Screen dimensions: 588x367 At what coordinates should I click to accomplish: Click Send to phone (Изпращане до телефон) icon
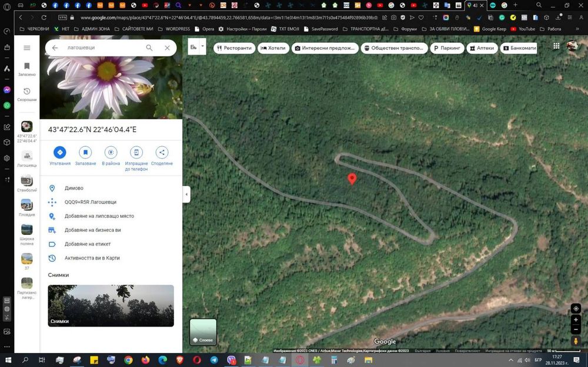pyautogui.click(x=136, y=153)
